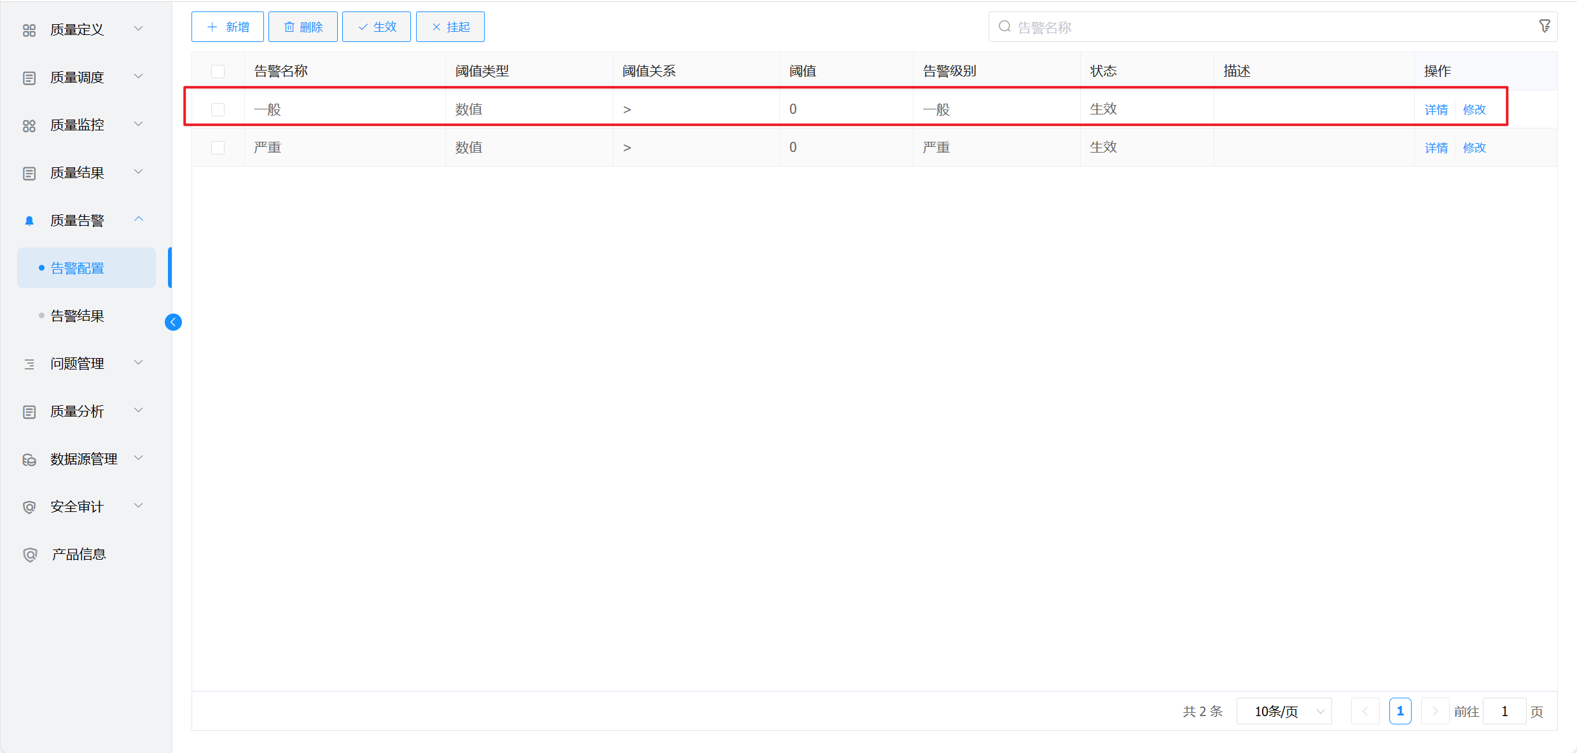Click the 安全审计 shield icon
This screenshot has width=1577, height=753.
(29, 507)
